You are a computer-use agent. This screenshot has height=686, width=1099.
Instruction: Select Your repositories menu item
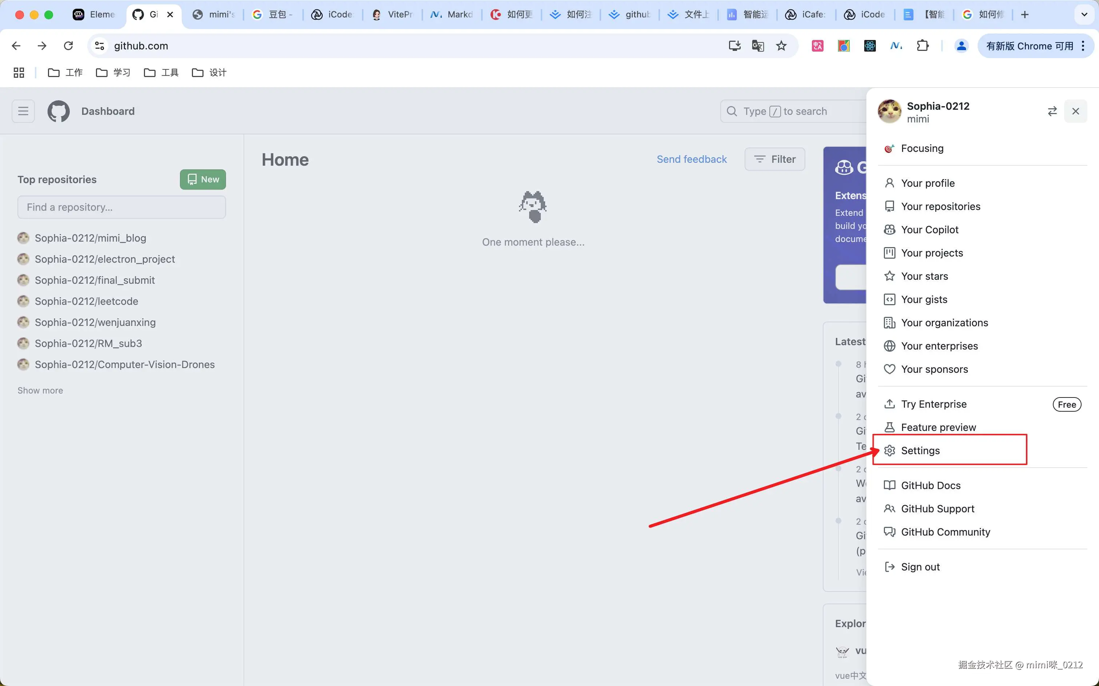coord(940,206)
